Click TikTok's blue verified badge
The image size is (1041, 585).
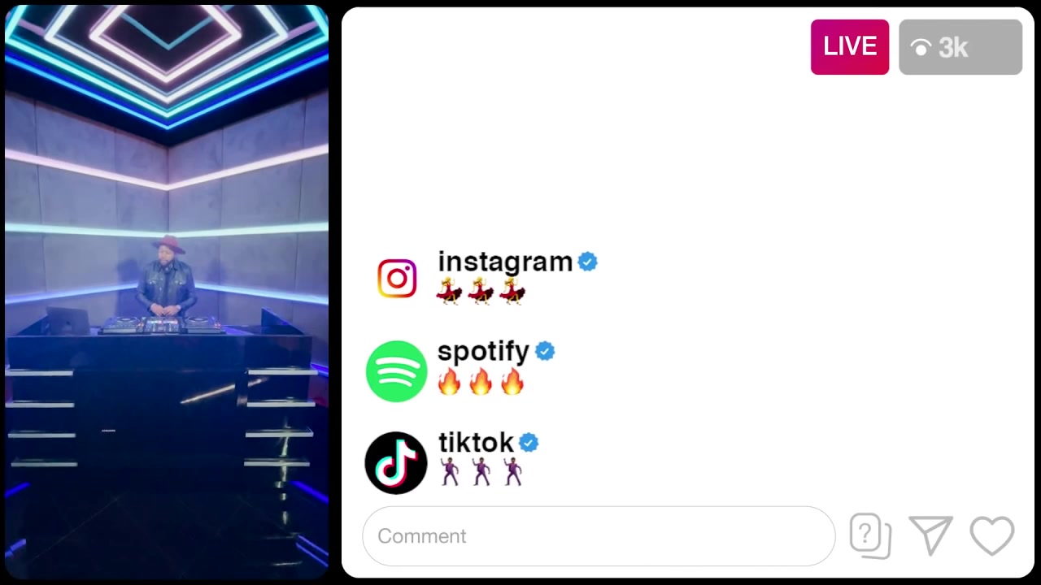[529, 443]
